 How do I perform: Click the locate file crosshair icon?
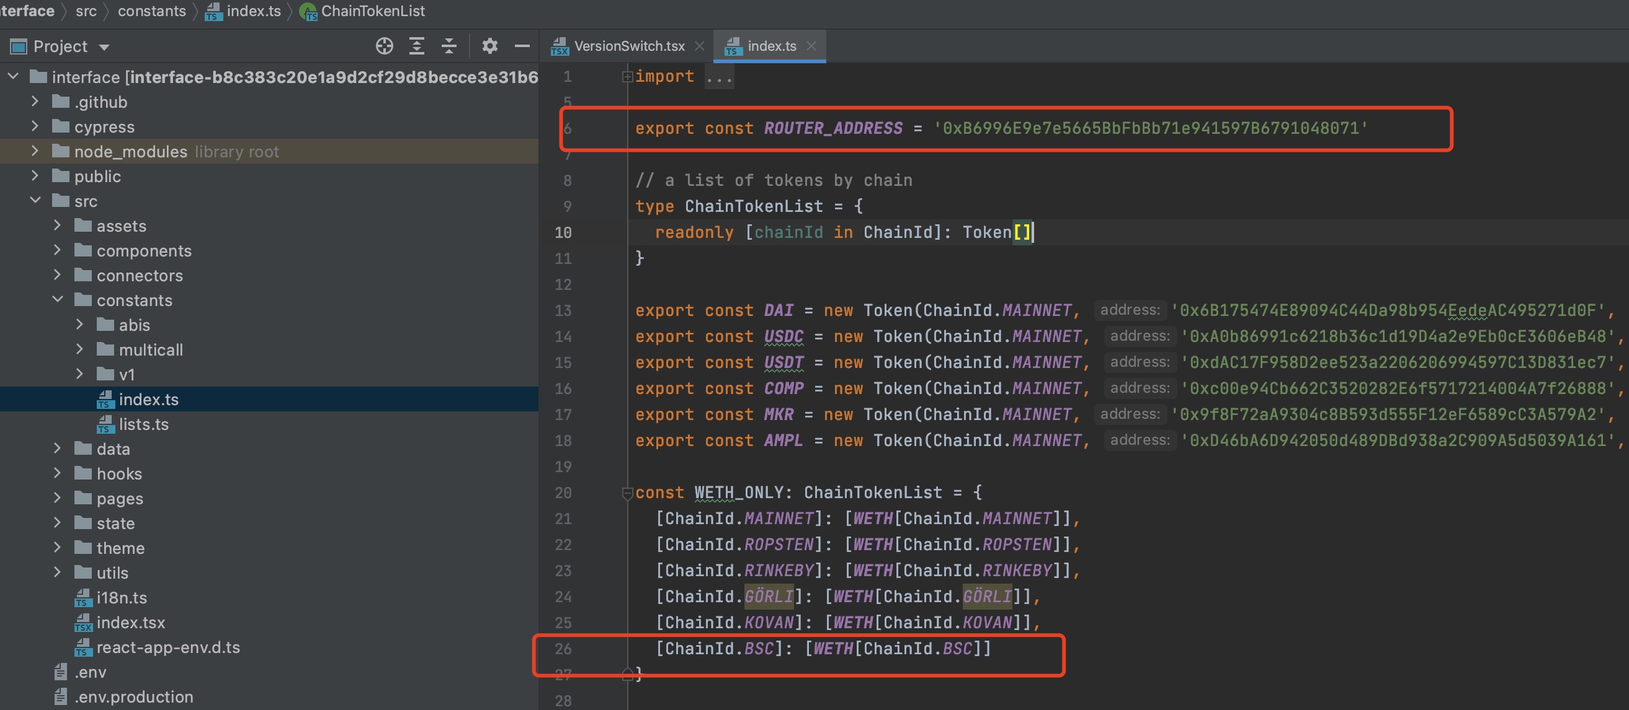click(385, 46)
